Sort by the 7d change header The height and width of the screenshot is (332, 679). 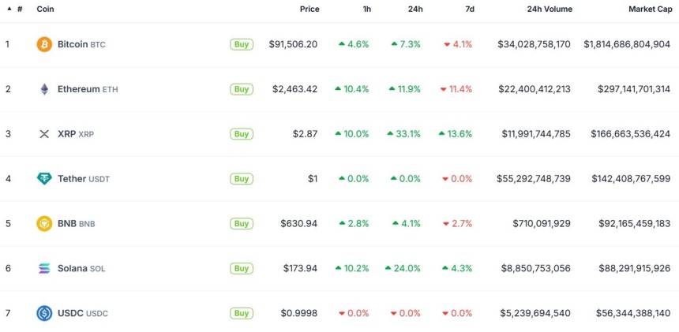[x=470, y=9]
